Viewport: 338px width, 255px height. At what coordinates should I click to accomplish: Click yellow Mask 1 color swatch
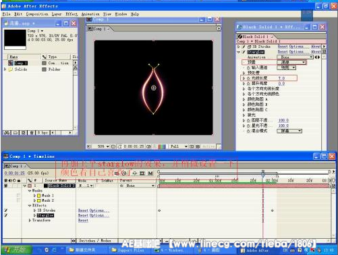39,196
